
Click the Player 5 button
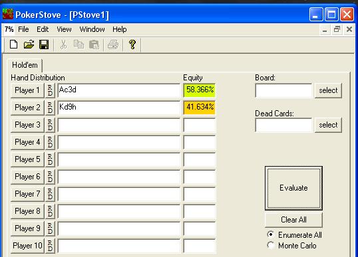[27, 159]
